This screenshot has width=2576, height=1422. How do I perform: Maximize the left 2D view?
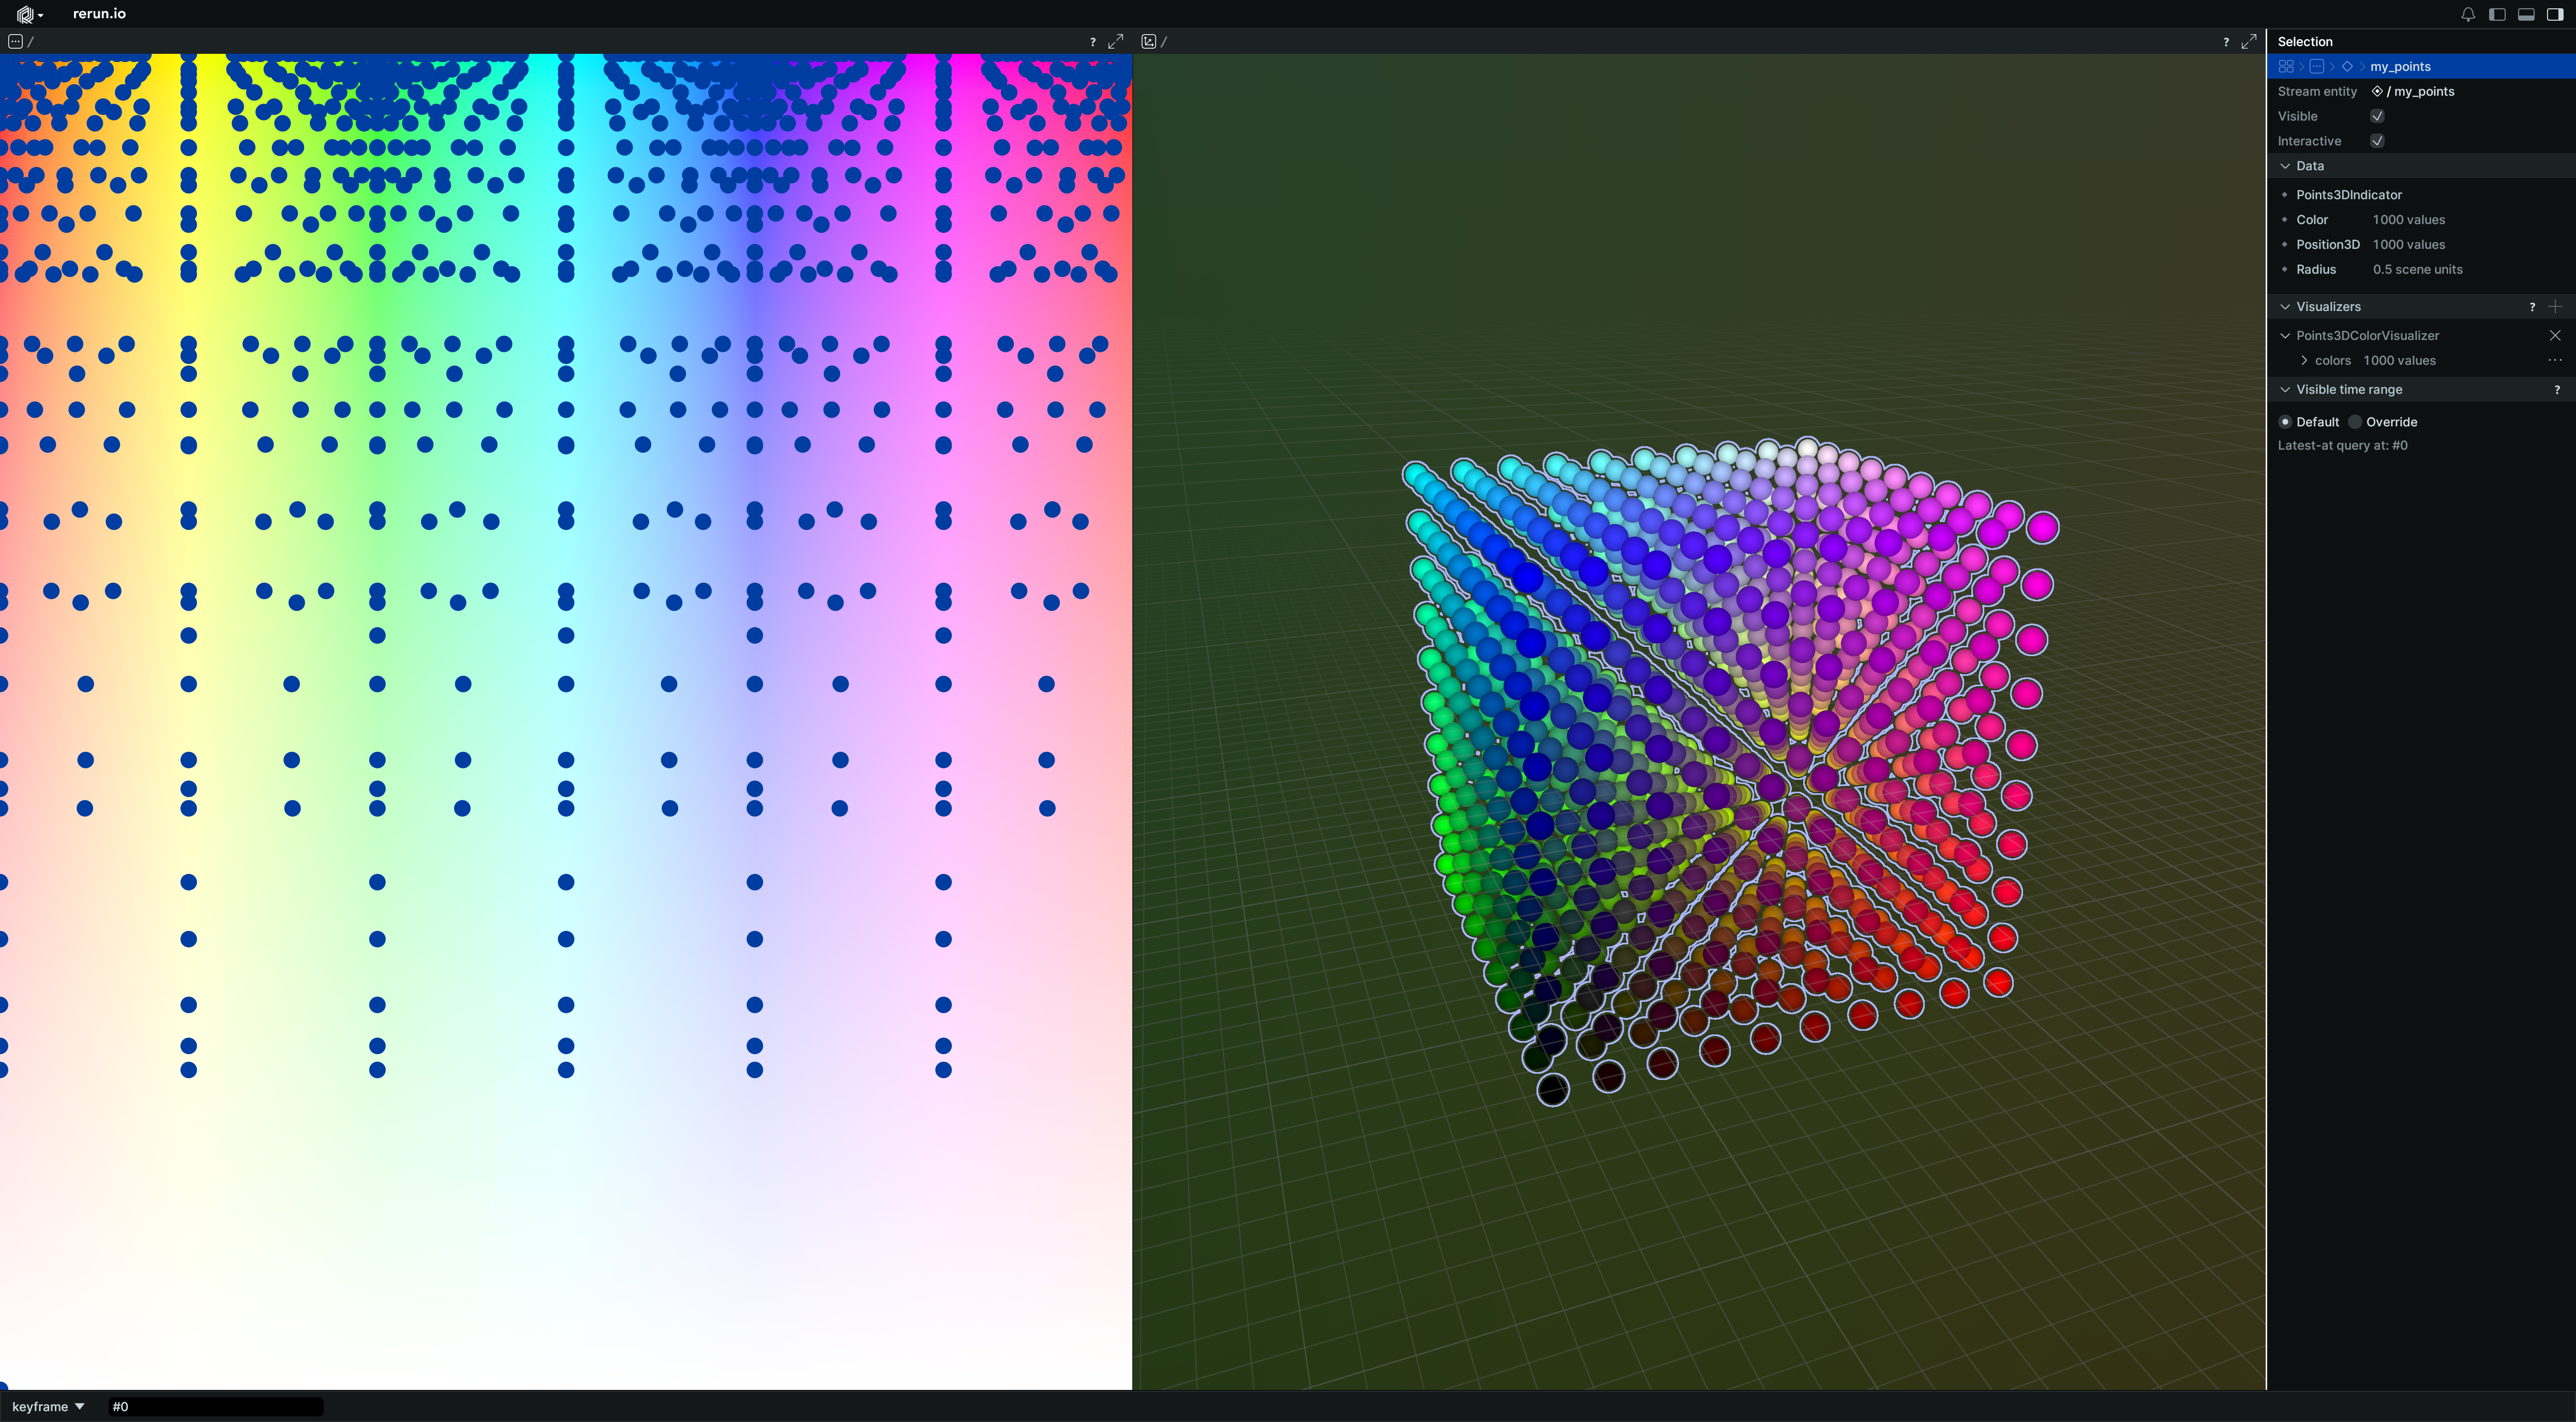tap(1116, 41)
